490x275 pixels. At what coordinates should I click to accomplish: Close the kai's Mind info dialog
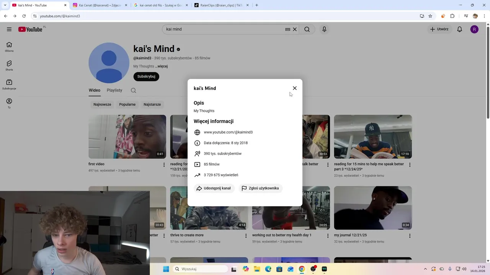[295, 88]
